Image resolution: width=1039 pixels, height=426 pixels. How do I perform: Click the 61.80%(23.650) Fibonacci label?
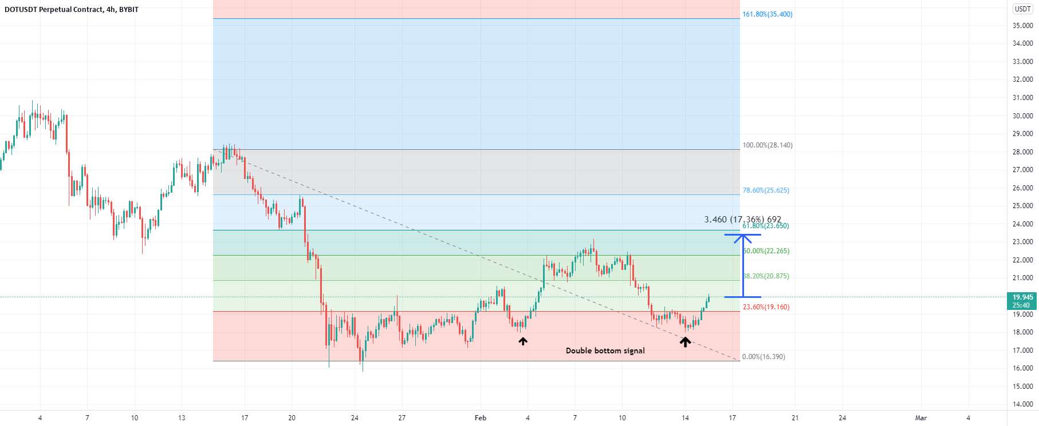[x=766, y=226]
